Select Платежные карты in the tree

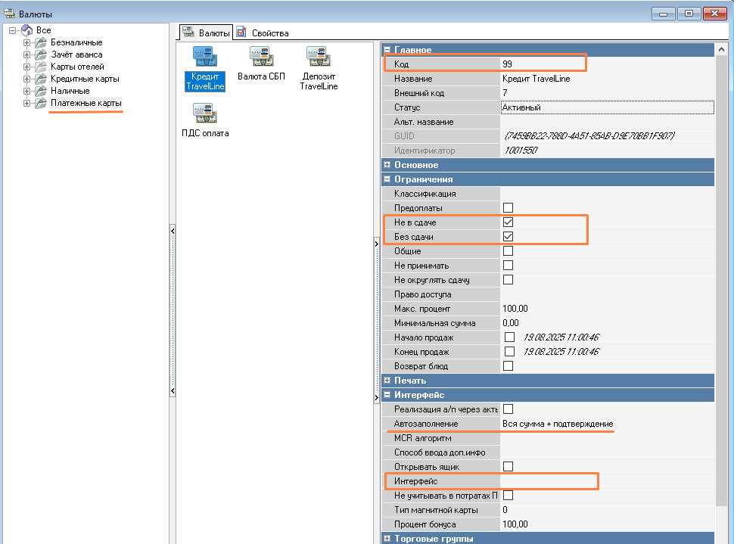pos(86,103)
